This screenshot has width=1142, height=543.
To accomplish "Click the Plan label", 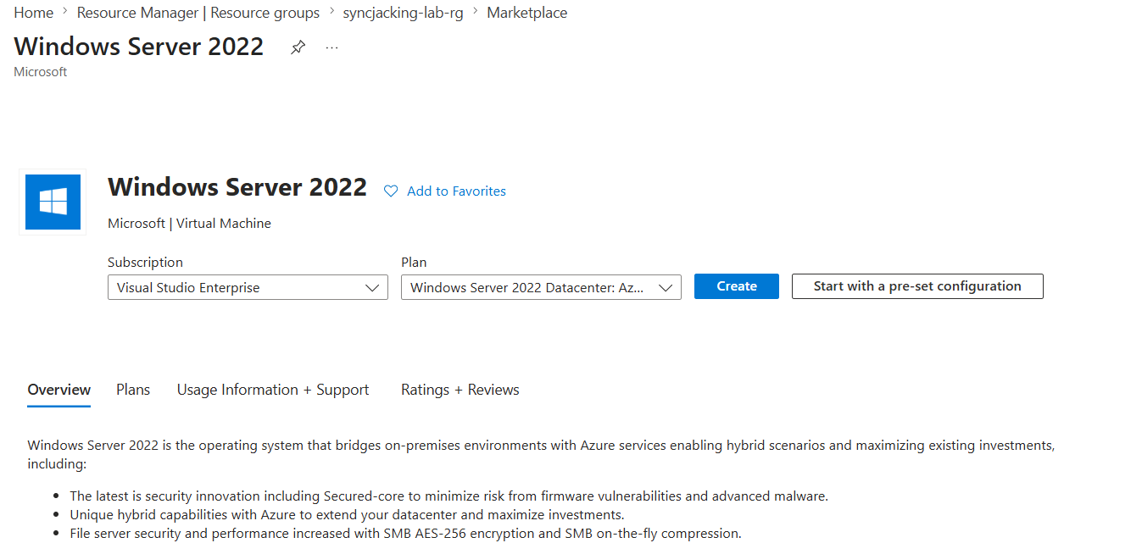I will pyautogui.click(x=414, y=263).
